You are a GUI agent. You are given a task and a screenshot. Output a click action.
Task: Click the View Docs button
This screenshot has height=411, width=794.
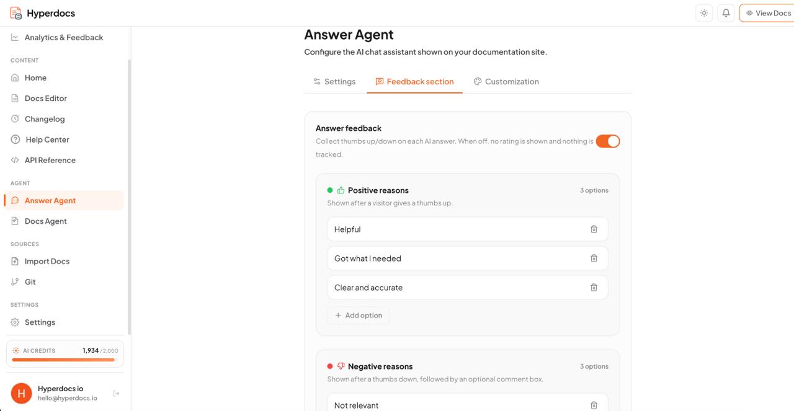(767, 13)
